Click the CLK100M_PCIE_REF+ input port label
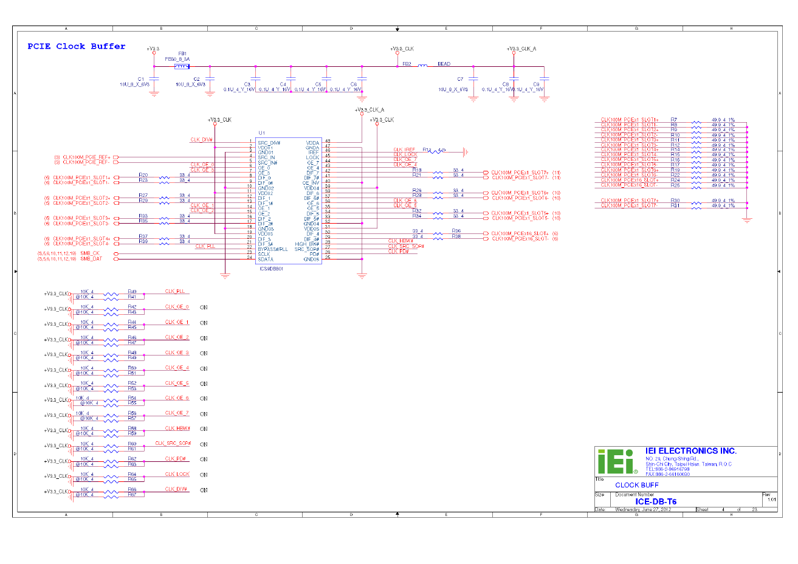This screenshot has width=798, height=564. [x=86, y=157]
